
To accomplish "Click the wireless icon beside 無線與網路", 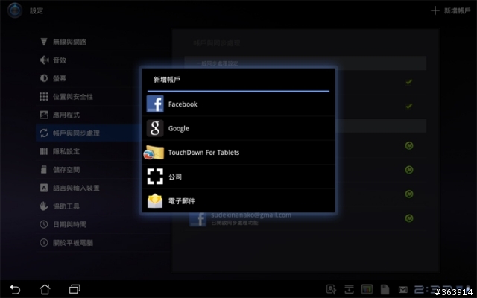I will [x=44, y=42].
